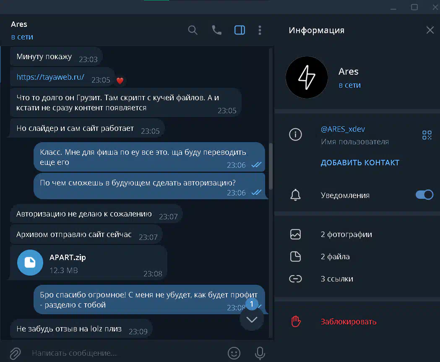The width and height of the screenshot is (440, 362).
Task: Toggle the info side panel icon
Action: coord(240,30)
